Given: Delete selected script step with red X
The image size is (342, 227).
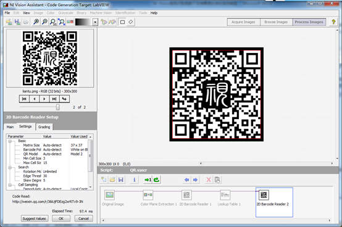Looking at the screenshot, I should (209, 180).
